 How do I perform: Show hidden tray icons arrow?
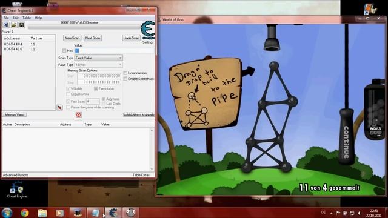[x=332, y=213]
